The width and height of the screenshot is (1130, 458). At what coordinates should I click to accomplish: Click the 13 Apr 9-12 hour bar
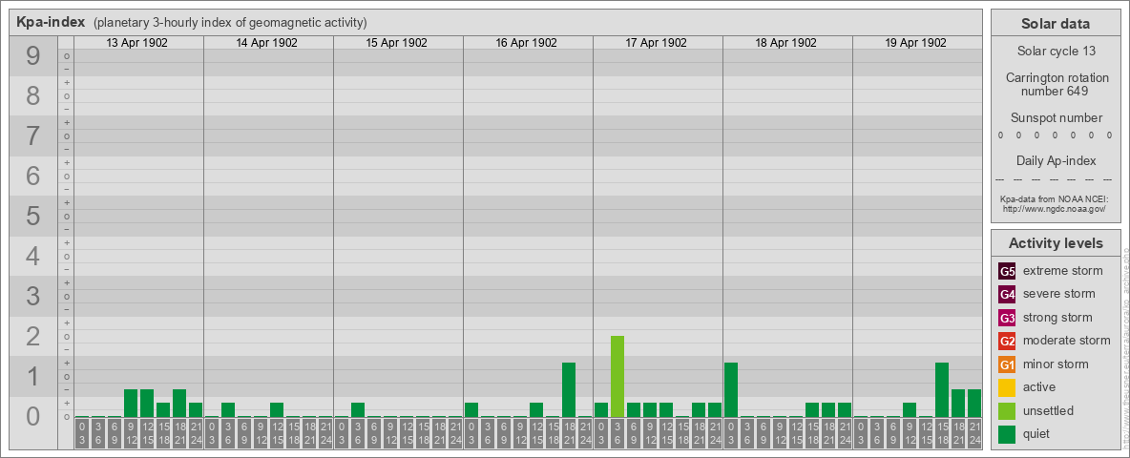tap(131, 404)
